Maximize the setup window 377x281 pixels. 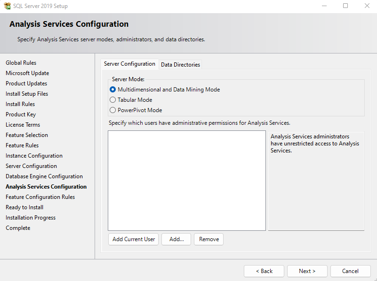click(345, 6)
